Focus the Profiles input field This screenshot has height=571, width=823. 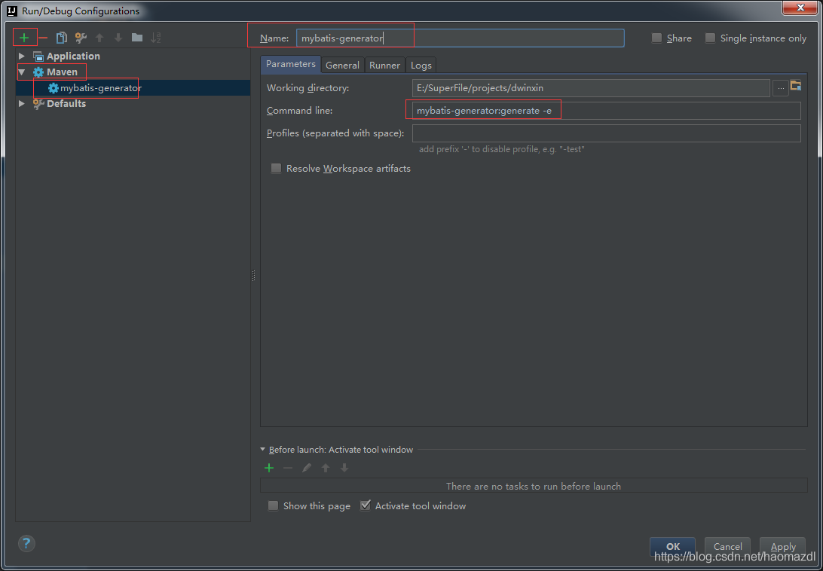607,133
